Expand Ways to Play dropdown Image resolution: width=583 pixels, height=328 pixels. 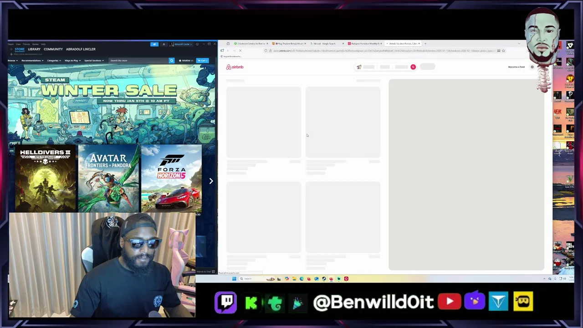coord(73,61)
